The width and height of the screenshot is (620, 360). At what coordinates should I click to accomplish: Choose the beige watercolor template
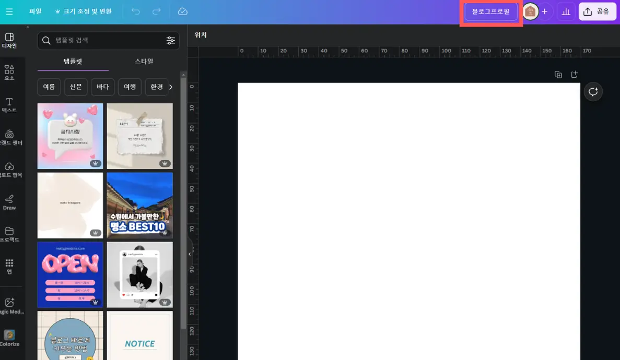tap(70, 205)
